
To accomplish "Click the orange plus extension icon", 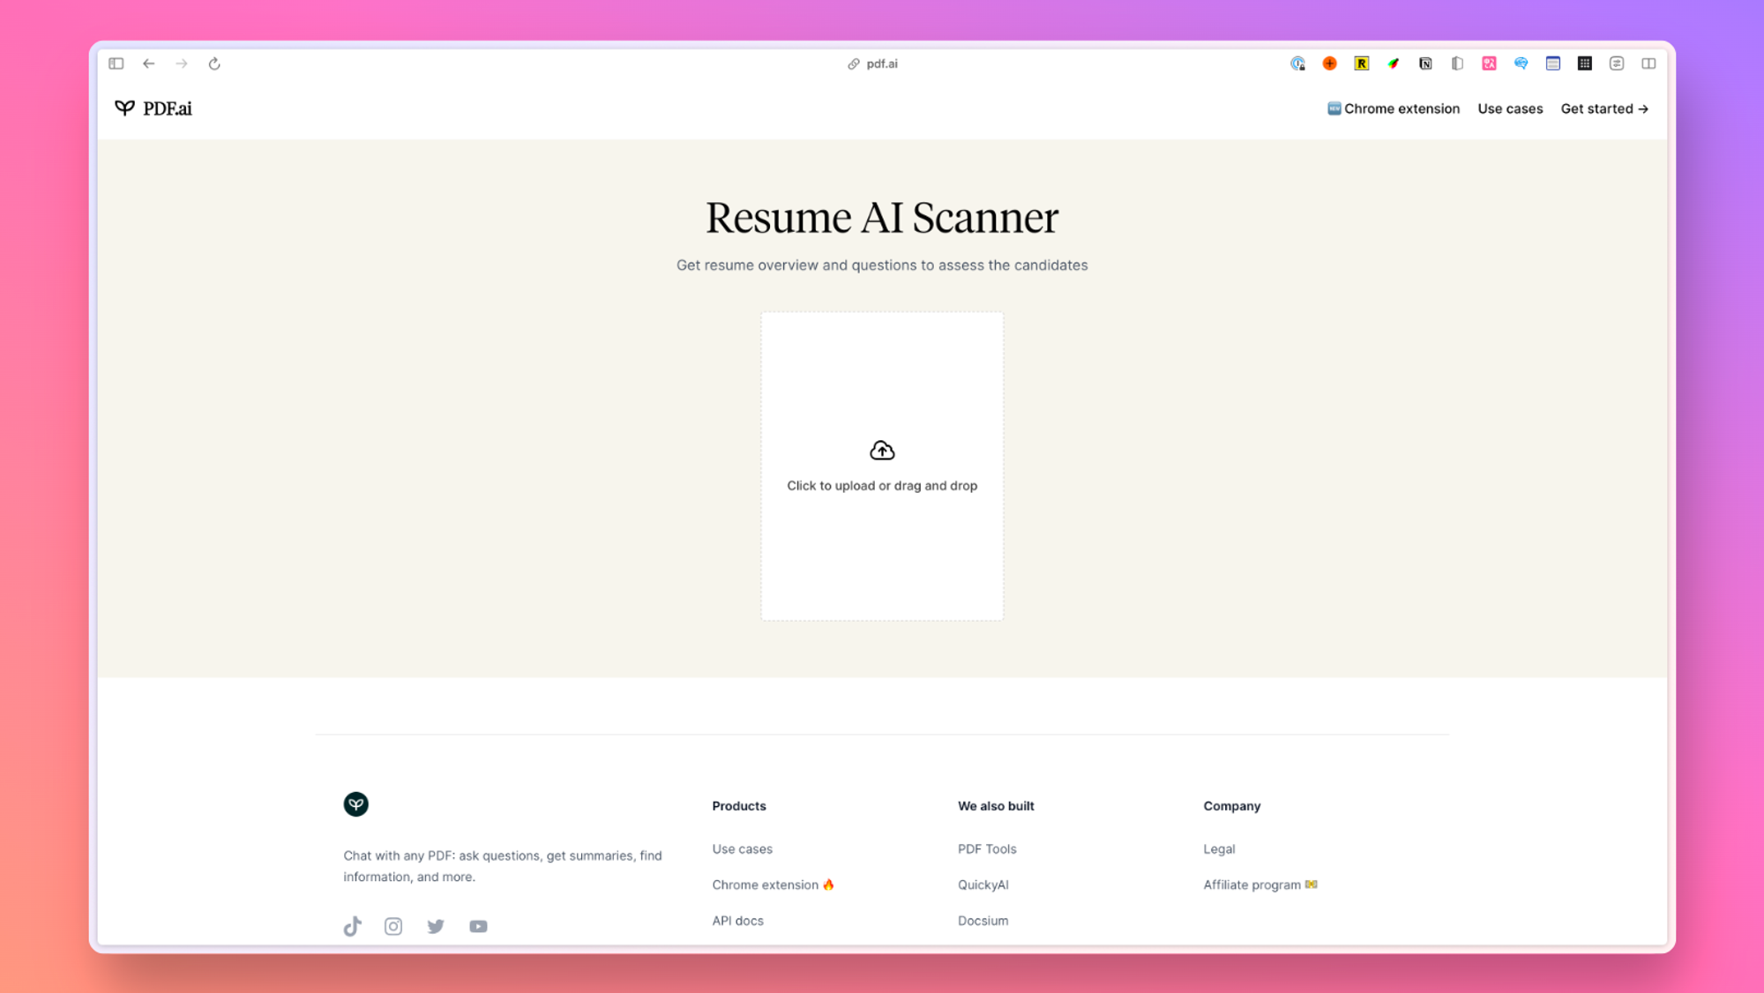I will pos(1330,63).
